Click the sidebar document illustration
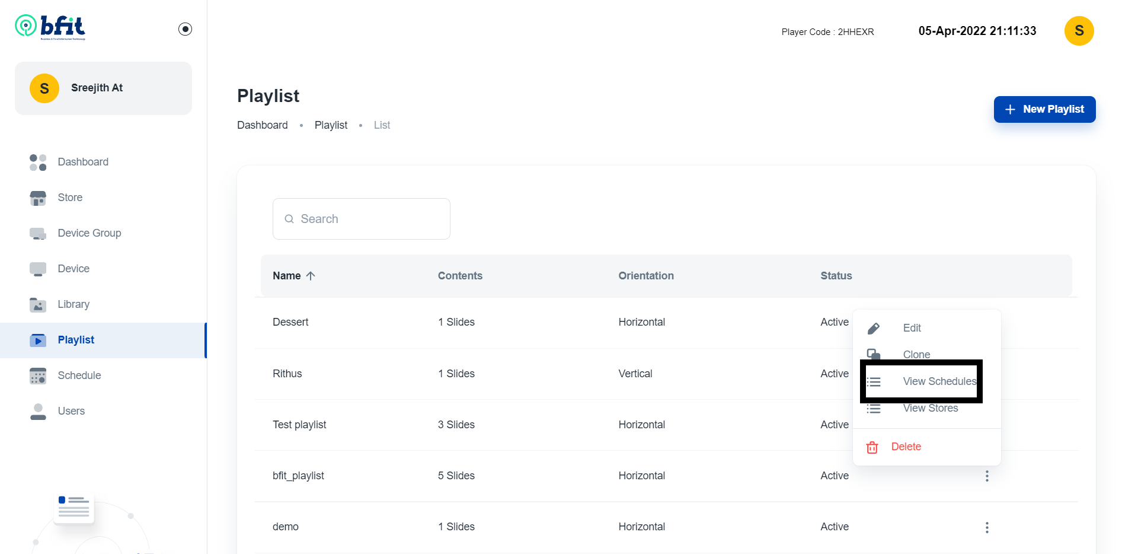 (x=74, y=508)
